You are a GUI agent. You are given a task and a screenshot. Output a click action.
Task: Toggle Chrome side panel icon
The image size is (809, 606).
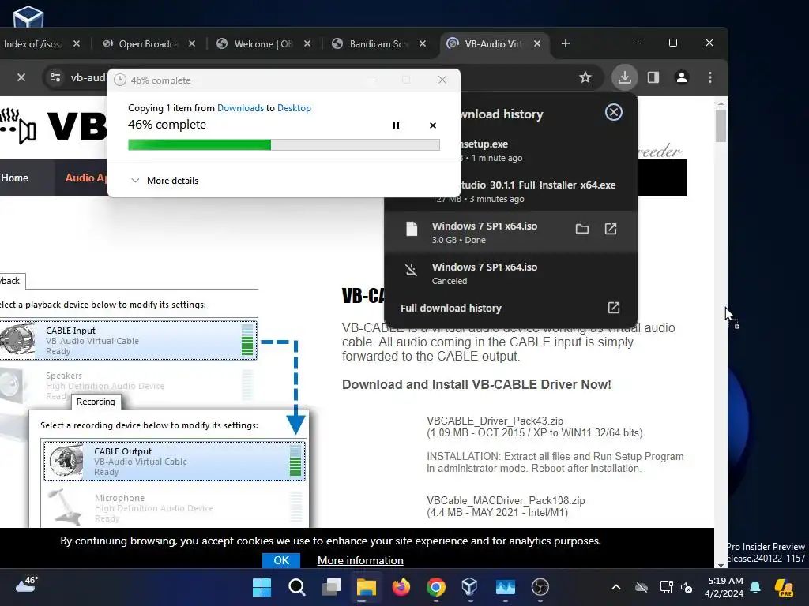tap(653, 77)
